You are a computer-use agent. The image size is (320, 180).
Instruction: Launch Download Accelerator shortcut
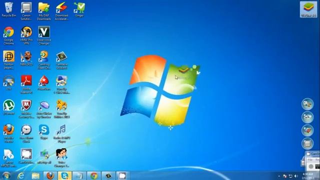click(61, 11)
